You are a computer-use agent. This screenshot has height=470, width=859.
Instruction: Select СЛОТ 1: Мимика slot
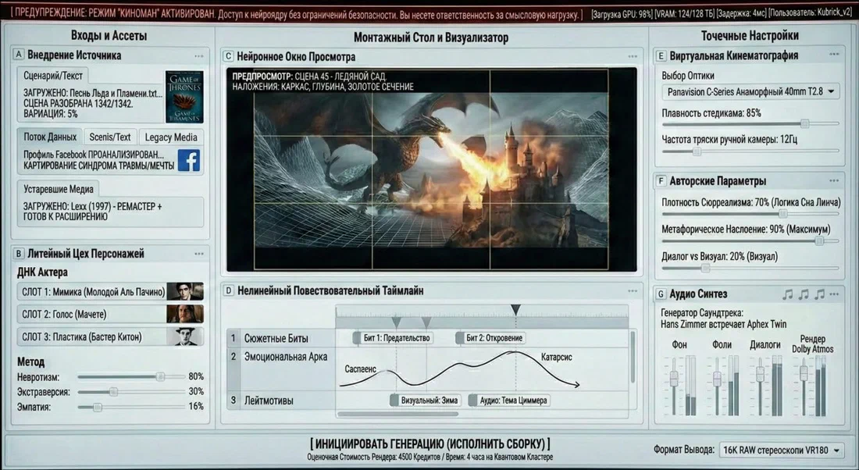click(110, 291)
